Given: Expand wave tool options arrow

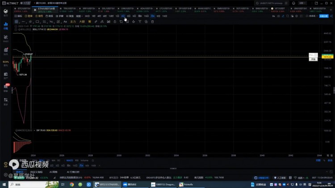Looking at the screenshot, I should tap(54, 22).
